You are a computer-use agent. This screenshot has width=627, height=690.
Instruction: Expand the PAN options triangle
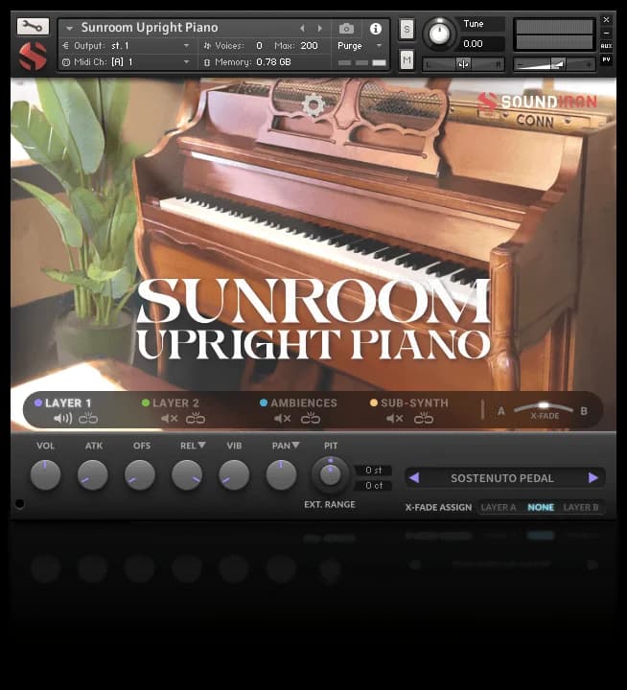pyautogui.click(x=295, y=445)
